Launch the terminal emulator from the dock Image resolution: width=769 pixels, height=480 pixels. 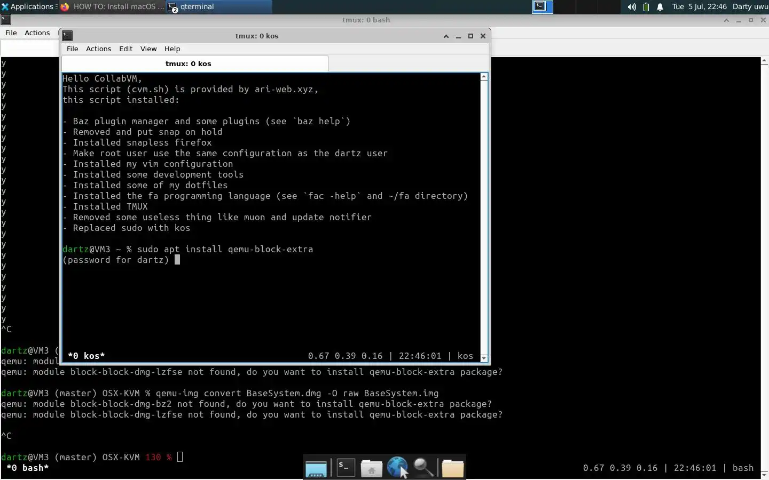coord(345,468)
